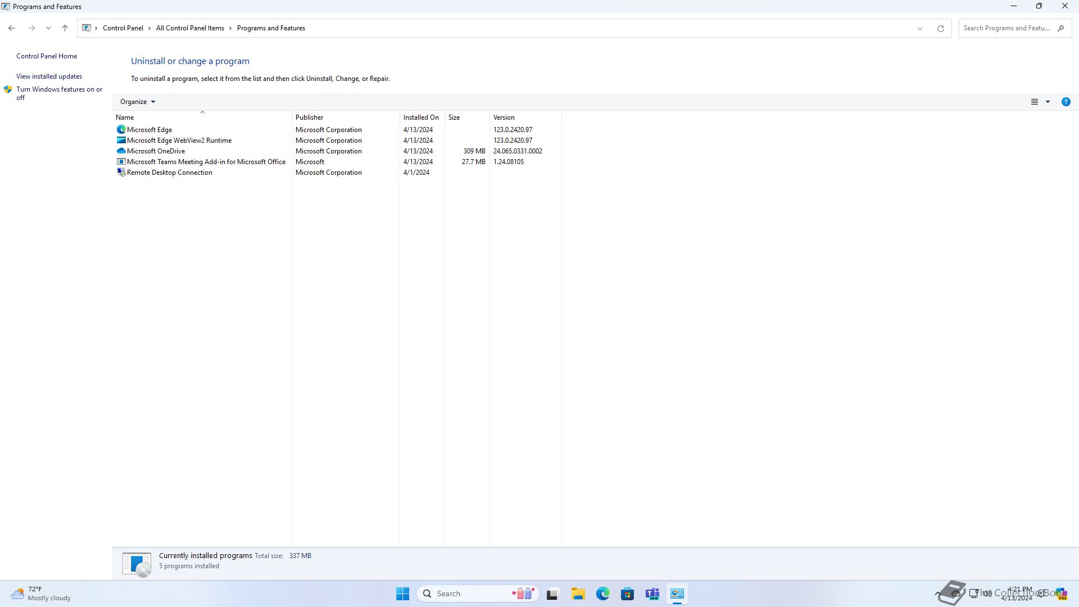1079x607 pixels.
Task: Sort by the Size column header
Action: click(x=467, y=117)
